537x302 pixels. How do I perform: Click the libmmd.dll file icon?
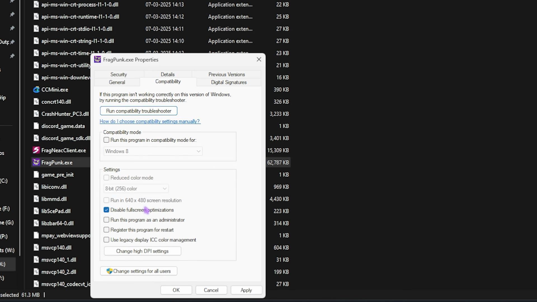[x=36, y=199]
